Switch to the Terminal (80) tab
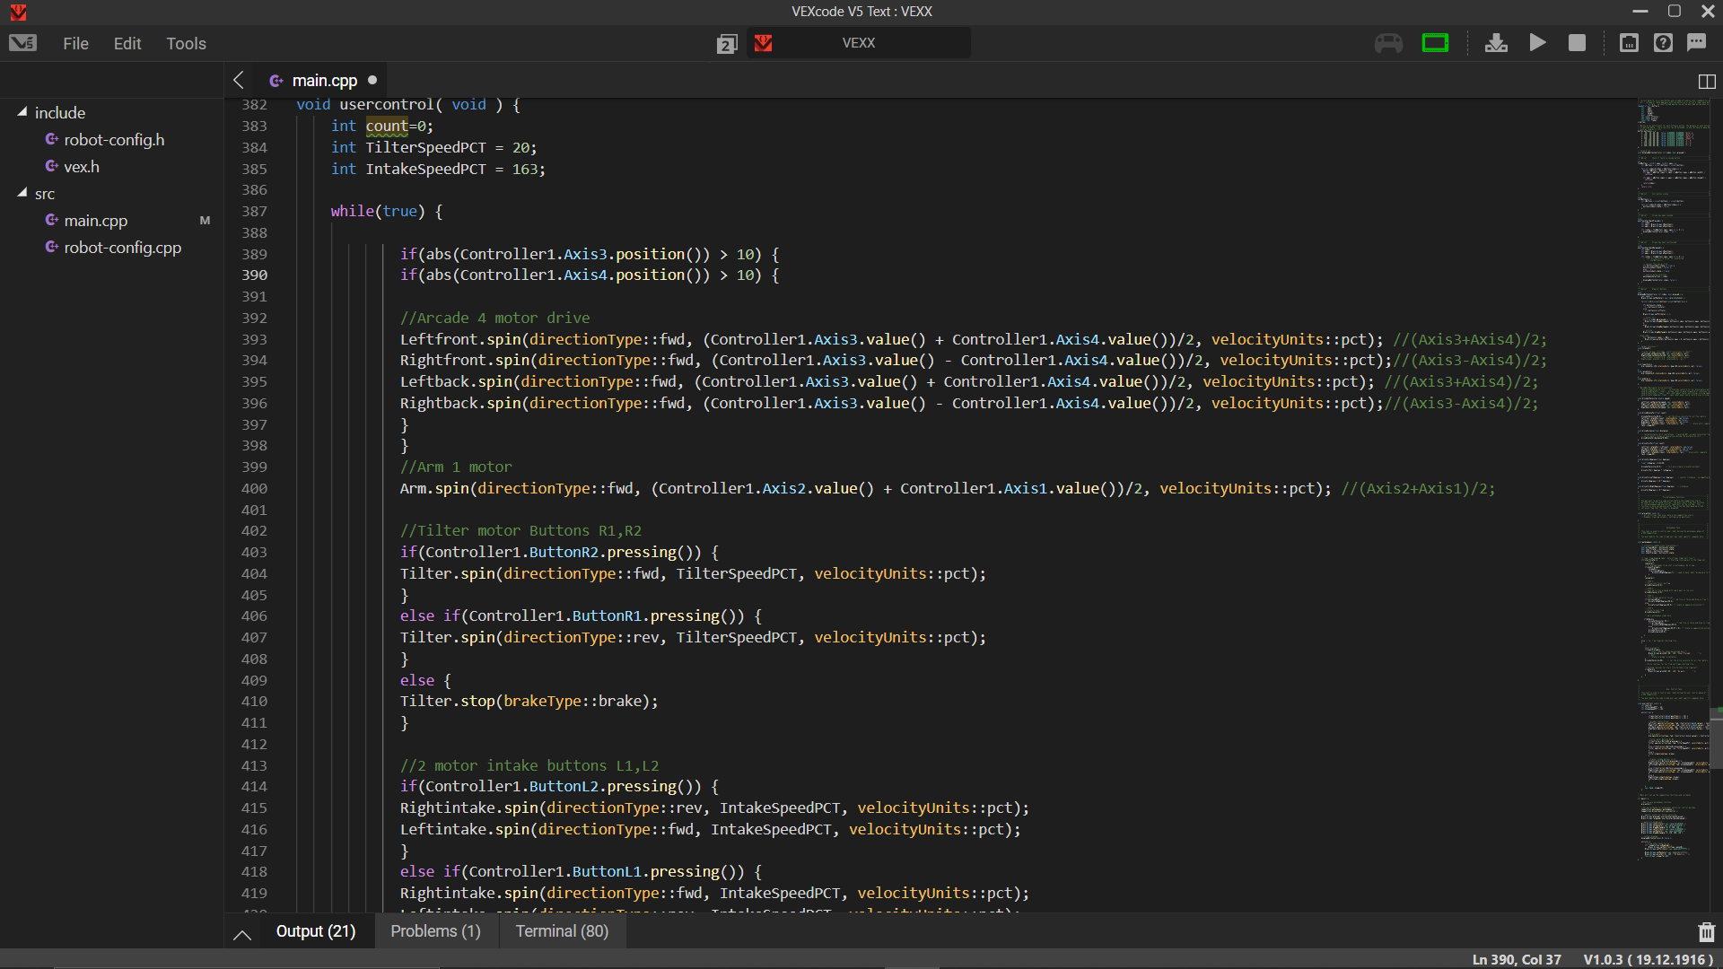1723x969 pixels. click(x=562, y=931)
